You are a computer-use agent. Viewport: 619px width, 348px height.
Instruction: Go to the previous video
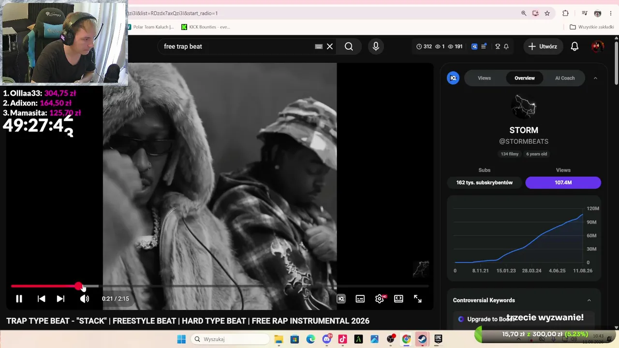[41, 299]
